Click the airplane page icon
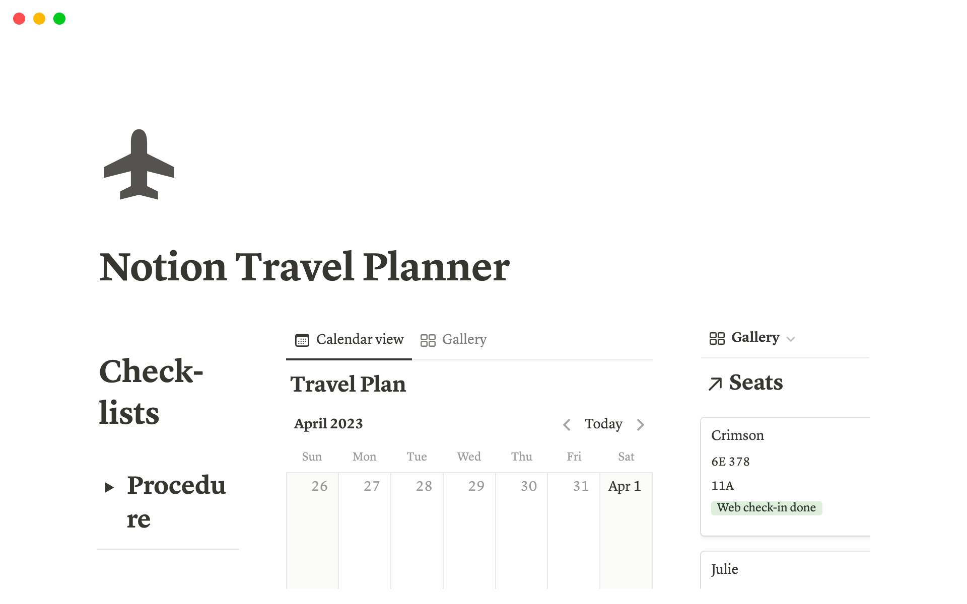 [139, 165]
